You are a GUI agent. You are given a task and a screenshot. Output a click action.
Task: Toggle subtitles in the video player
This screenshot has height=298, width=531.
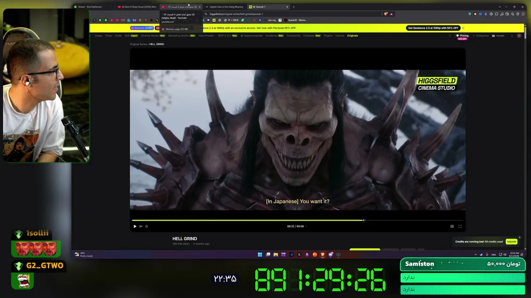point(452,226)
